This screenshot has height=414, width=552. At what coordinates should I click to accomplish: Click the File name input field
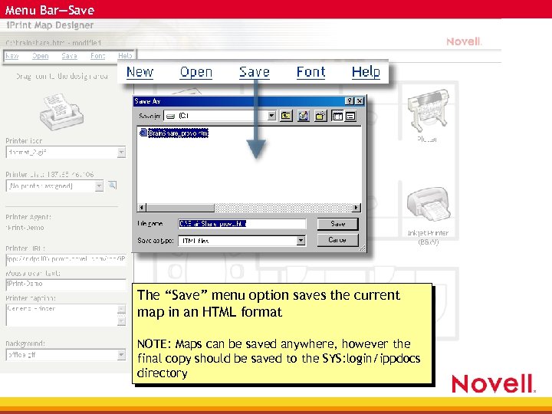[242, 224]
